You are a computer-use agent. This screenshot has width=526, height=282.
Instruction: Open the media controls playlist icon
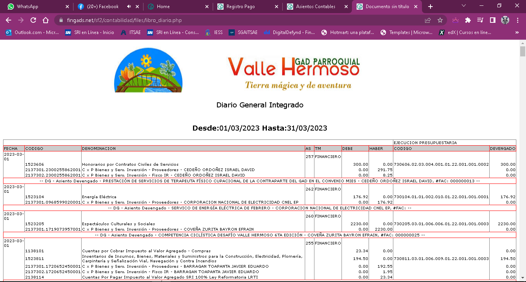point(480,20)
